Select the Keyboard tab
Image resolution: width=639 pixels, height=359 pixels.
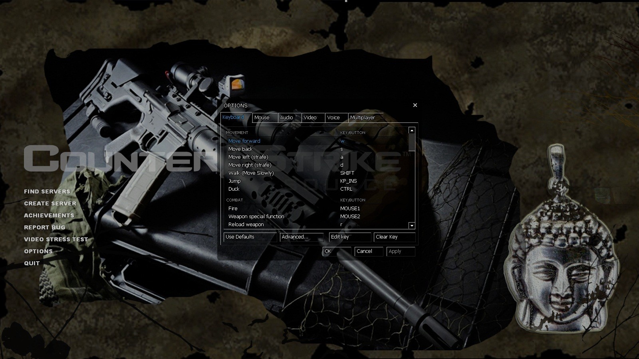click(233, 117)
